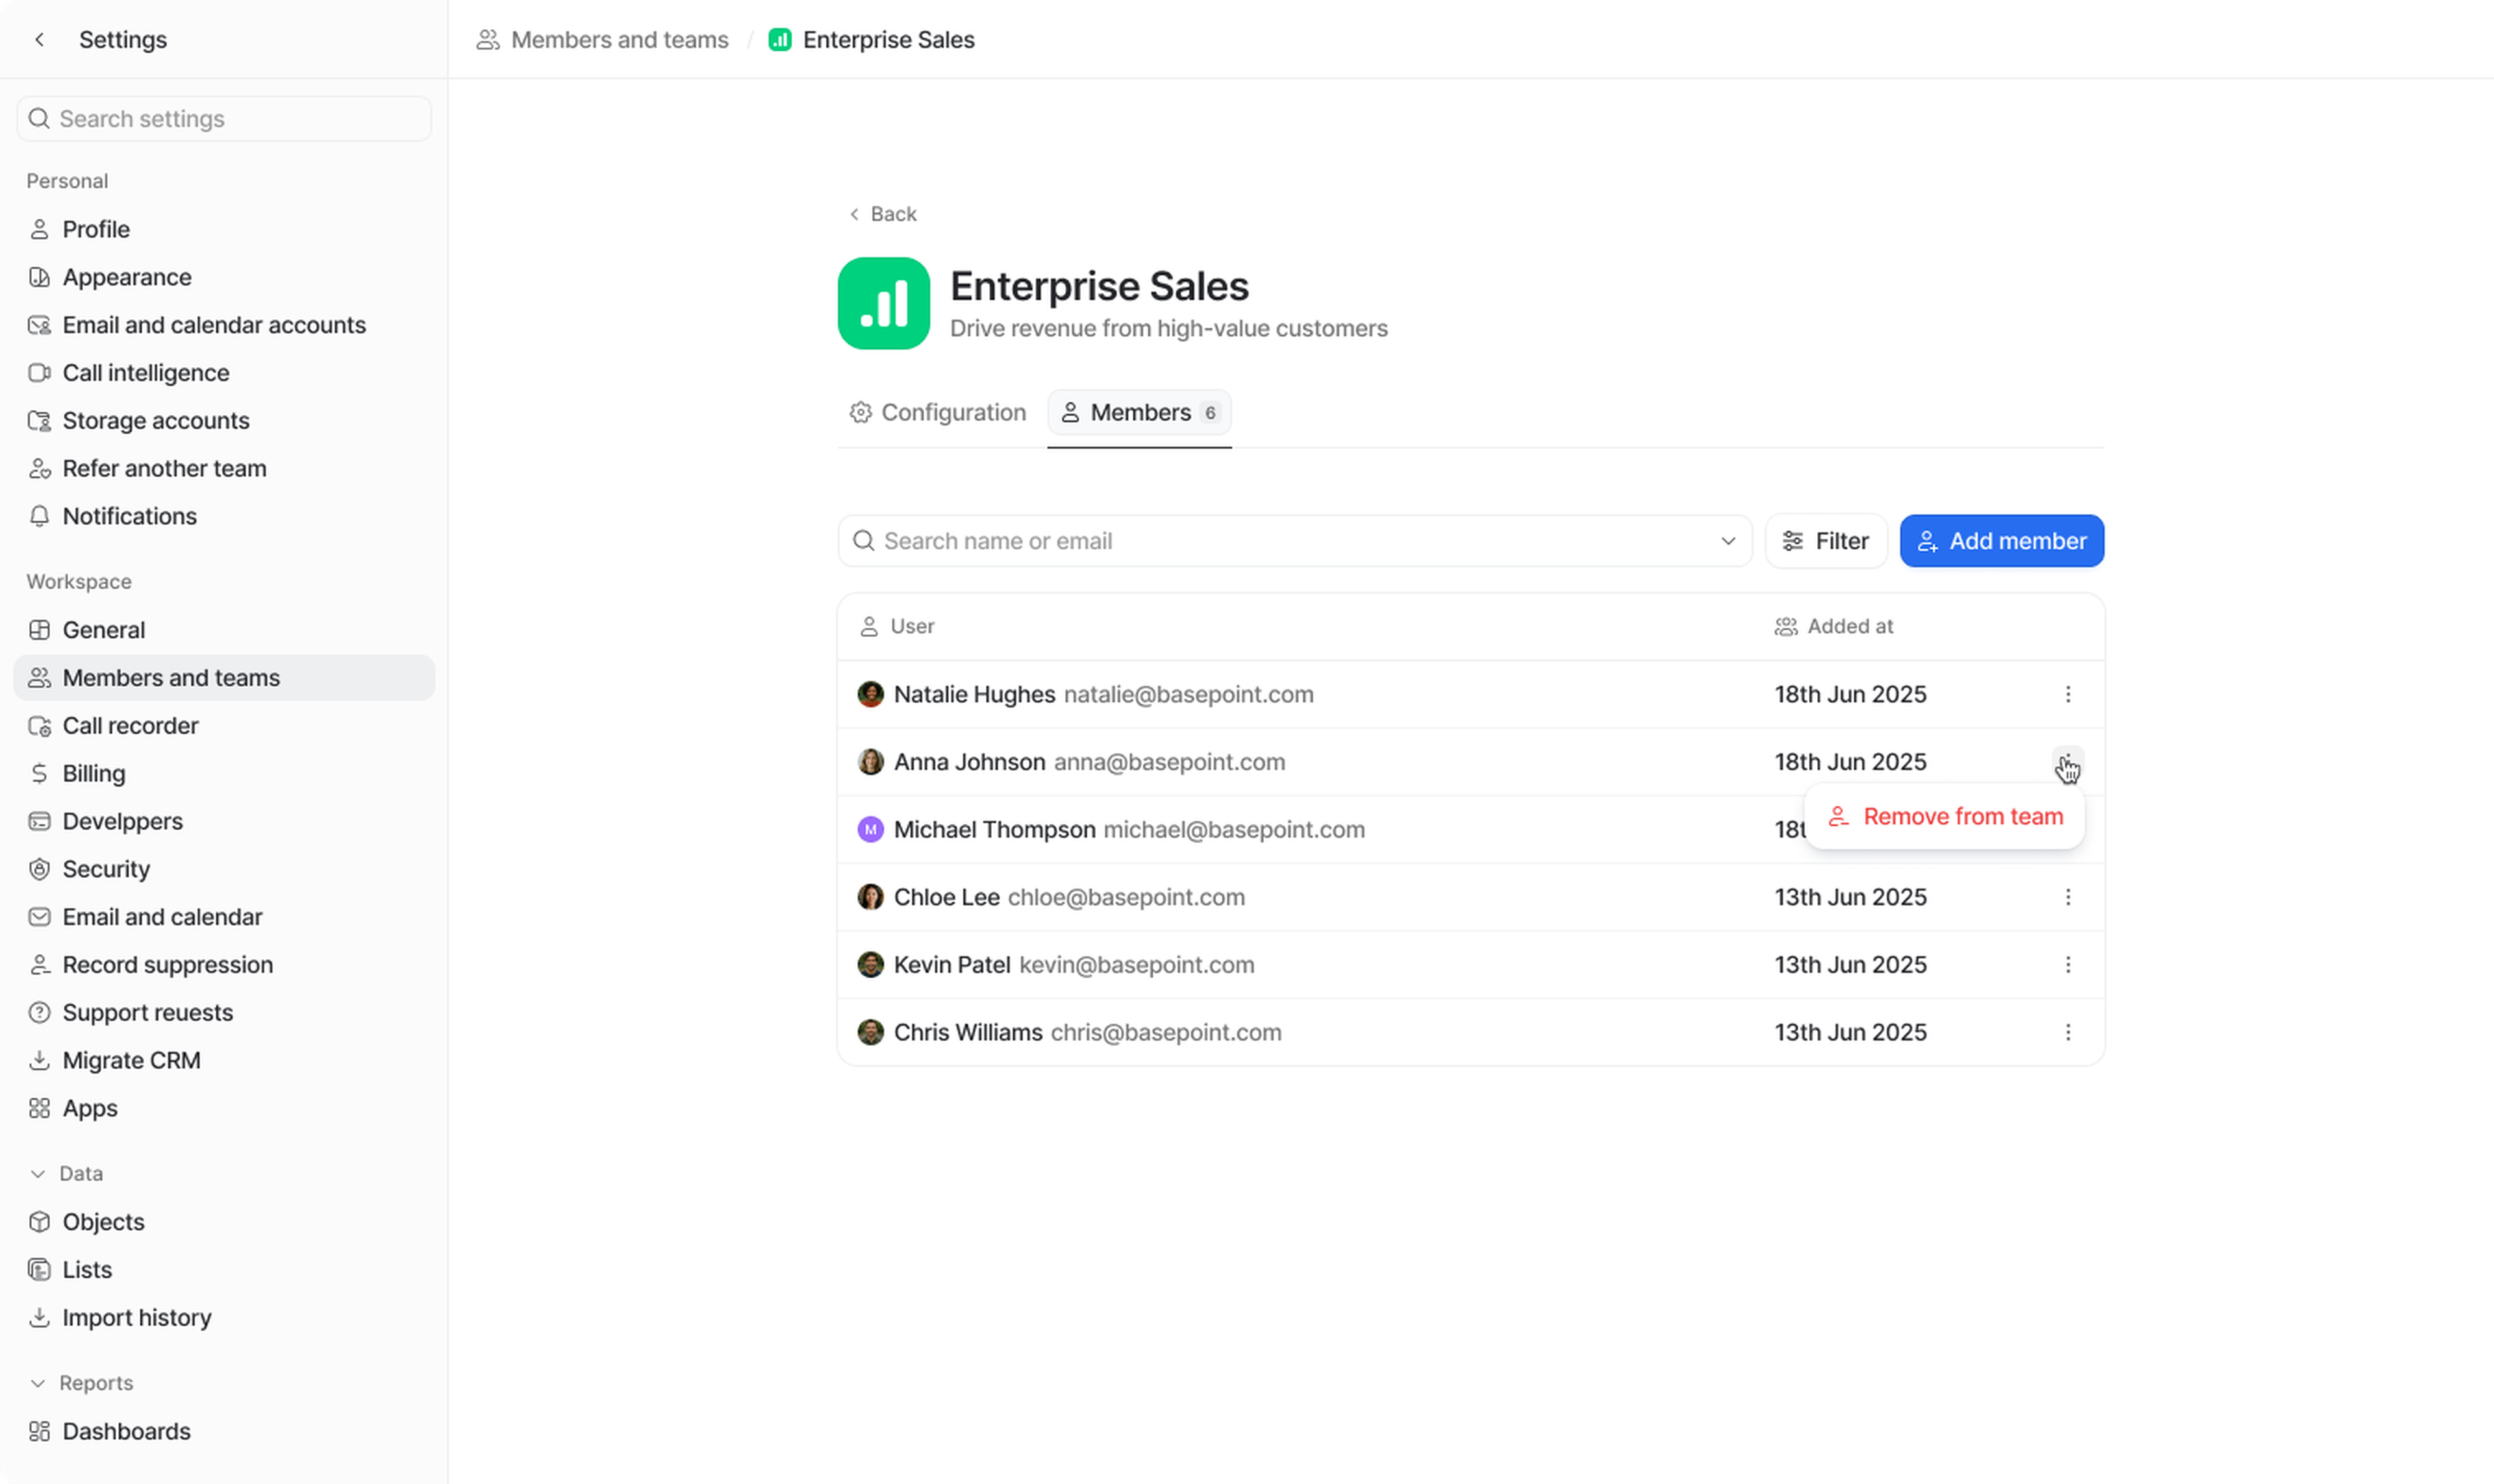Click the green Enterprise Sales team icon

883,303
